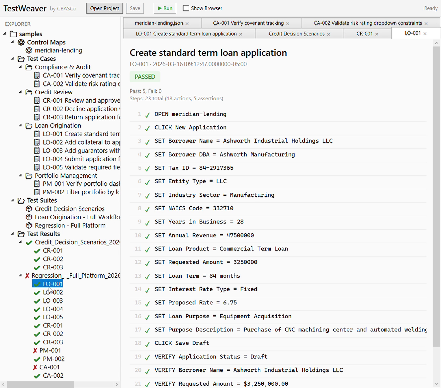Close the CR-001 tab

[377, 34]
